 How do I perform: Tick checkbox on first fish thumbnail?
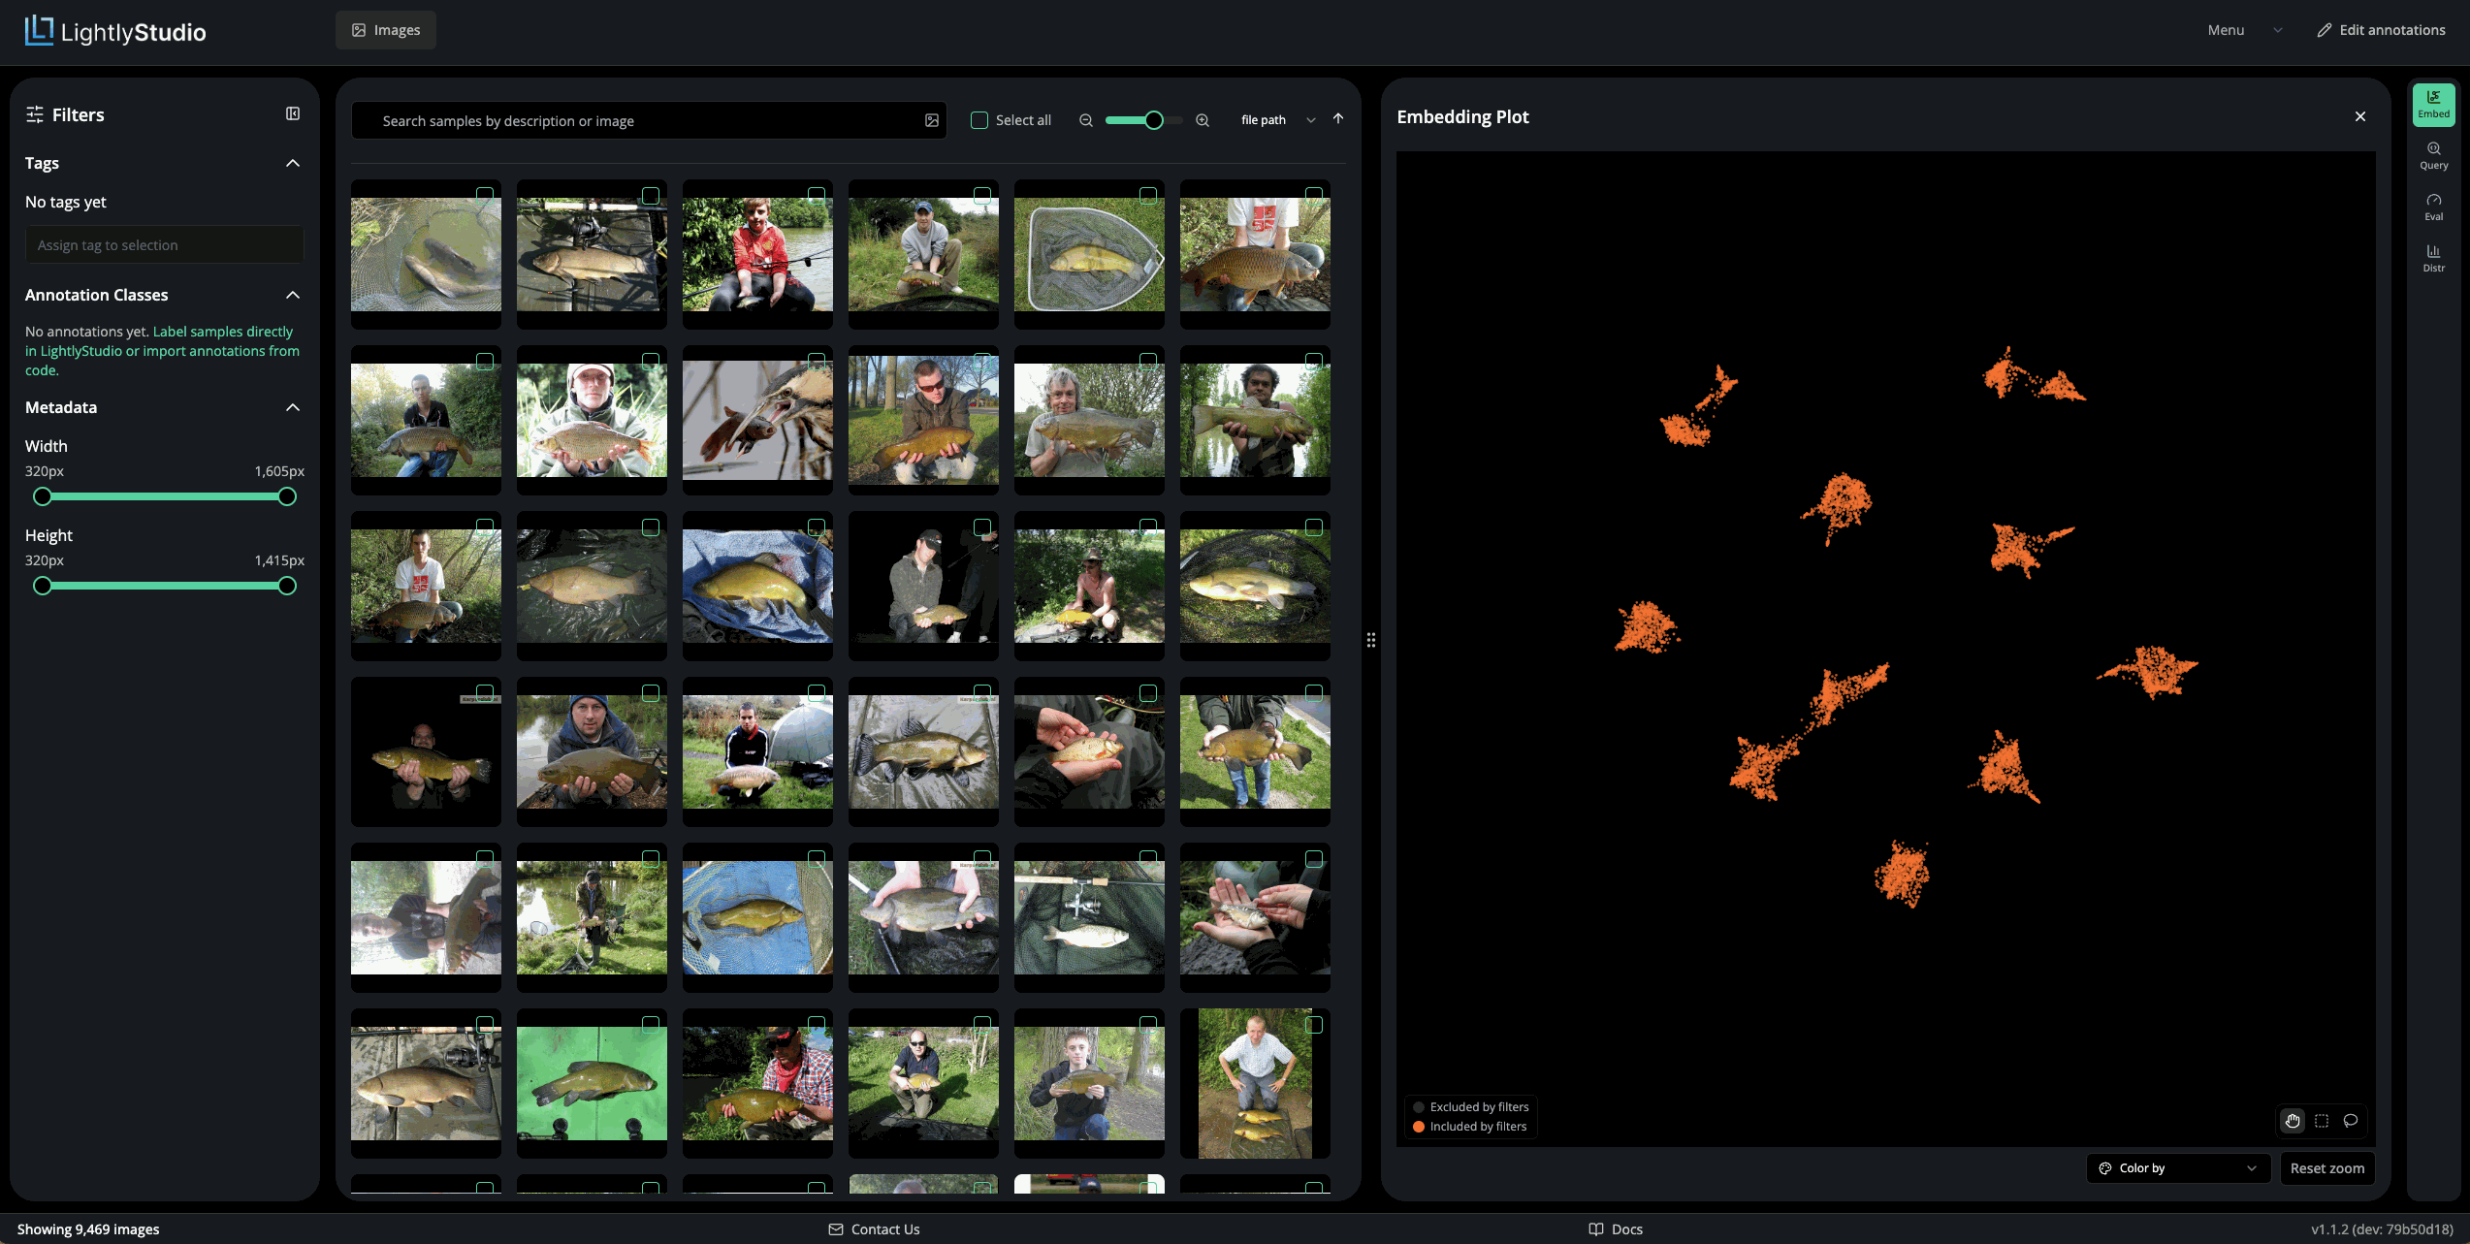(x=485, y=195)
